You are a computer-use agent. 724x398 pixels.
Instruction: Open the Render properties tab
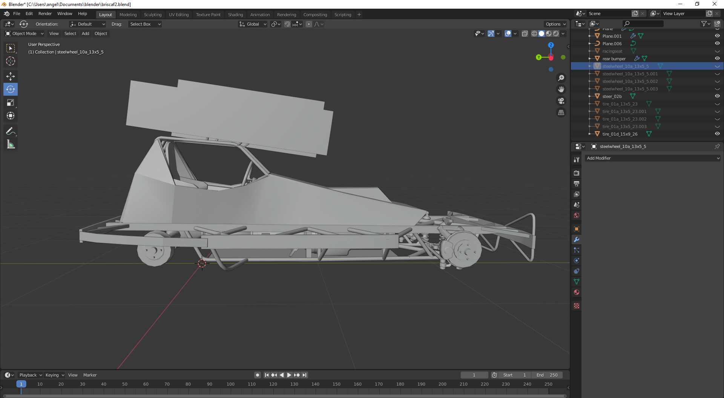pyautogui.click(x=577, y=173)
